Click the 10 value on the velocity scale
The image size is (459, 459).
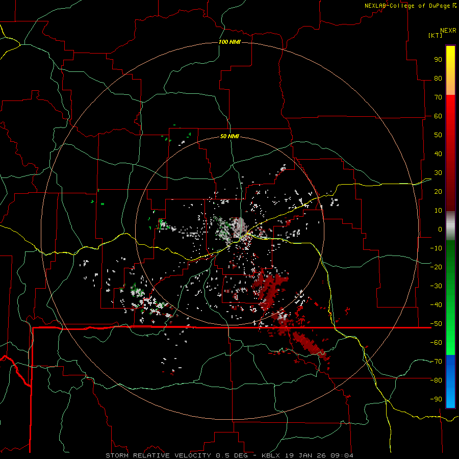[438, 211]
